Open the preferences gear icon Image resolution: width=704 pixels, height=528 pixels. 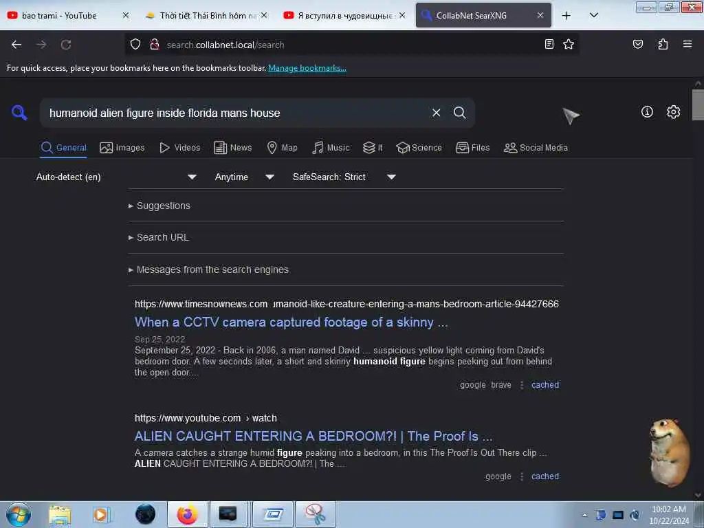(x=673, y=112)
